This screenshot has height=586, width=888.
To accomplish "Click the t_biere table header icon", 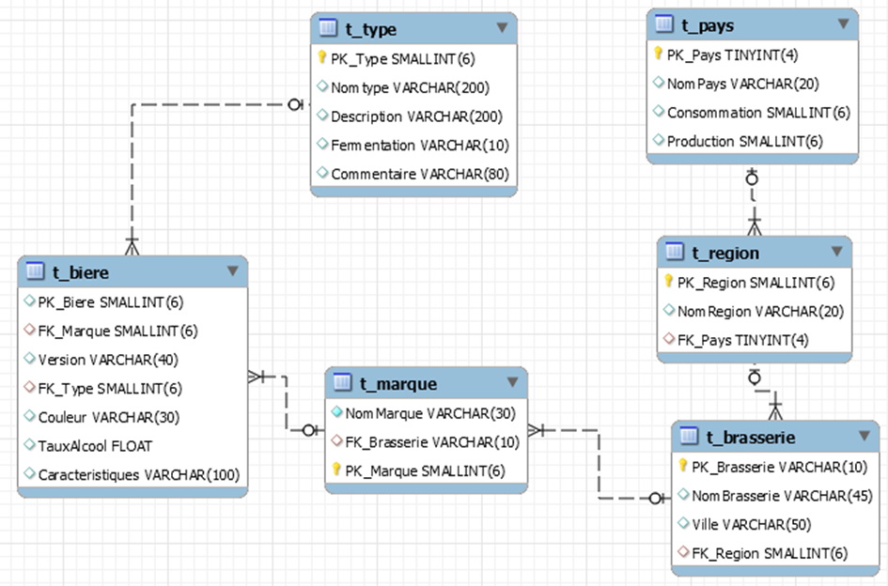I will [35, 272].
